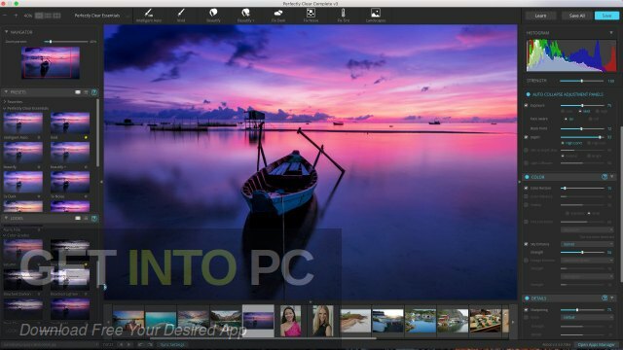Select the High Contrast depth option
Screen dimensions: 623x350
pyautogui.click(x=571, y=143)
